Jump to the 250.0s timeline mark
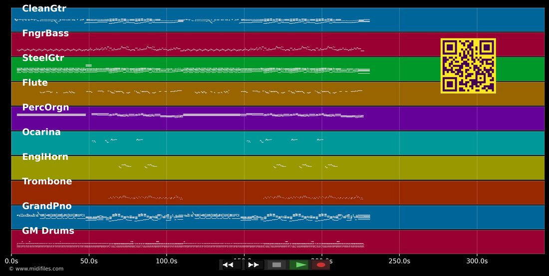This screenshot has width=549, height=276. tap(399, 261)
